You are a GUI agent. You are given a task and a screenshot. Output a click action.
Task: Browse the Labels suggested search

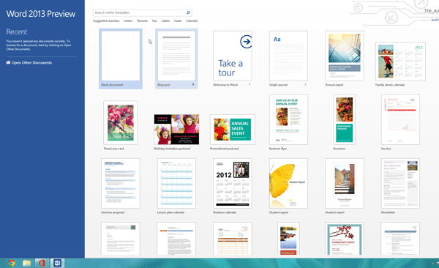pyautogui.click(x=165, y=21)
